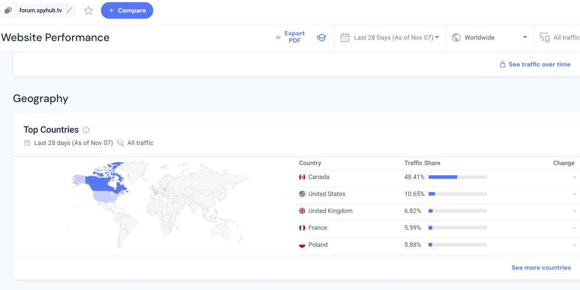Screen dimensions: 580x290
Task: Expand the Worldwide country dropdown
Action: point(490,38)
